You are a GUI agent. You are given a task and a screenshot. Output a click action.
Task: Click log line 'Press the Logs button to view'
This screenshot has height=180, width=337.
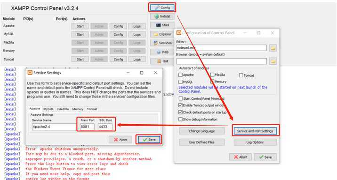pyautogui.click(x=77, y=164)
